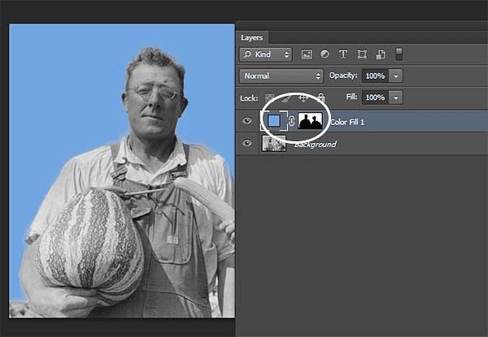Click the layer mask link icon

[x=291, y=121]
